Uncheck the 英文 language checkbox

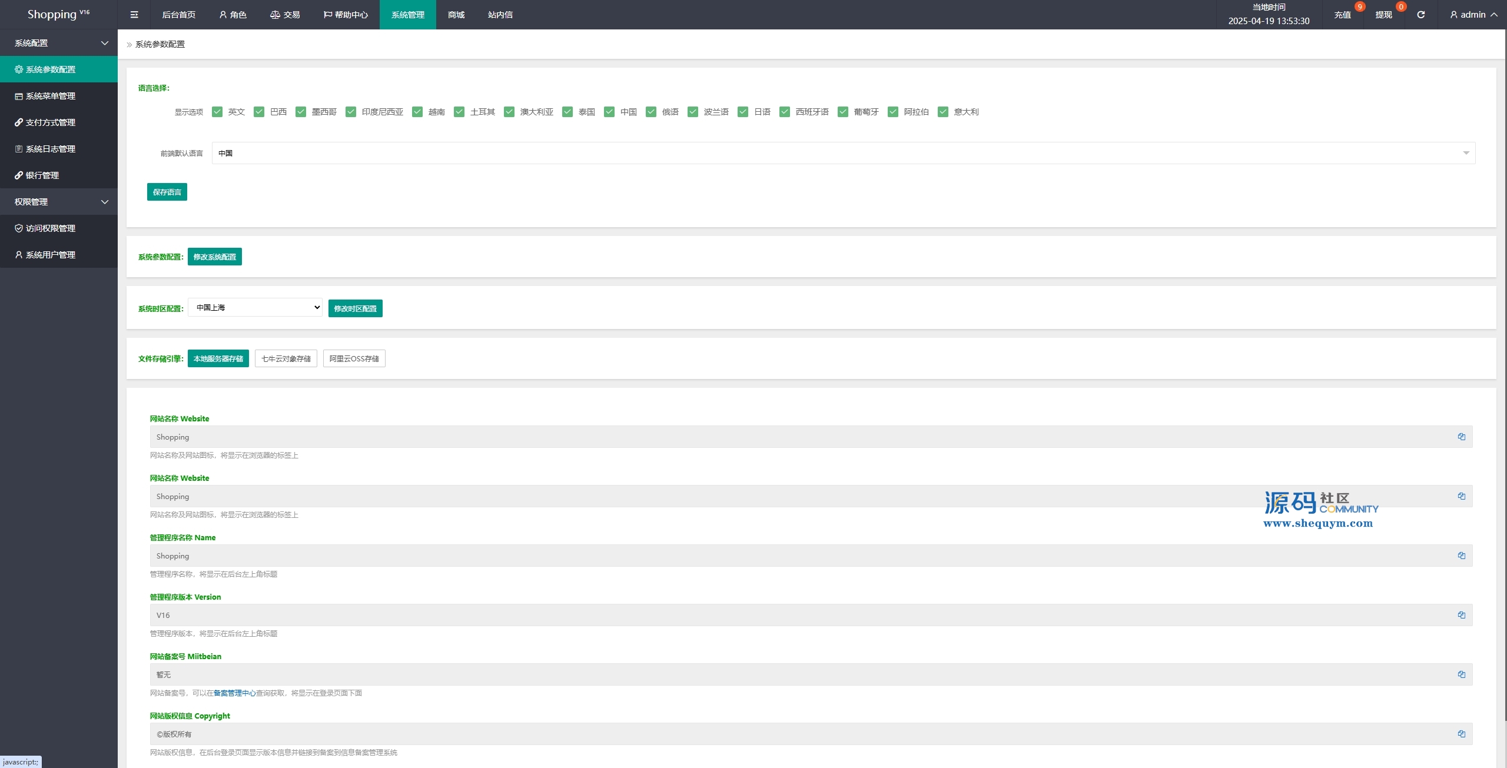pos(217,112)
